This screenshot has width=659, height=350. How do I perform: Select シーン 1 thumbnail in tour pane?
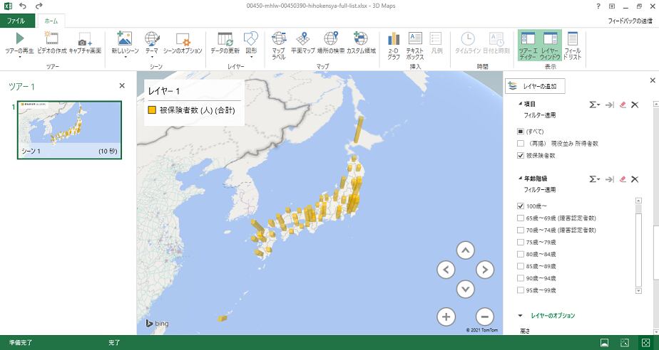[x=69, y=129]
